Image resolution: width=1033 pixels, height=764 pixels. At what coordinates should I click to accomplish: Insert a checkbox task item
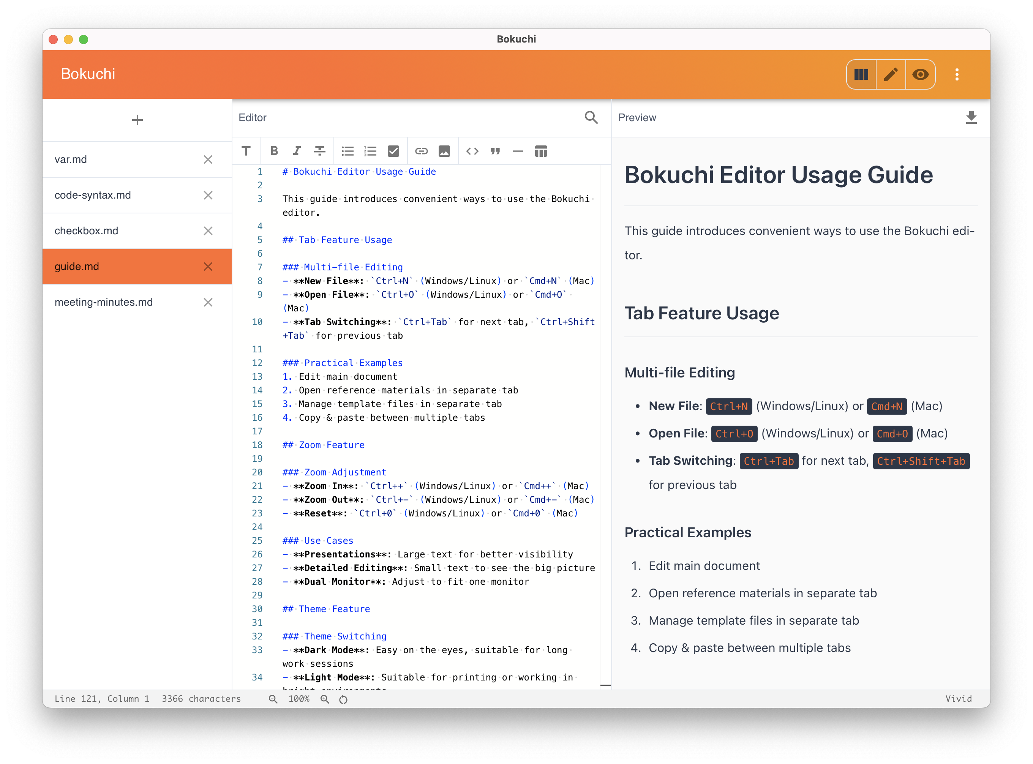point(393,151)
